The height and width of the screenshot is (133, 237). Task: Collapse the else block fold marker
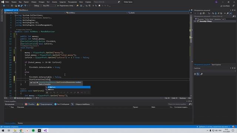[x=15, y=72]
